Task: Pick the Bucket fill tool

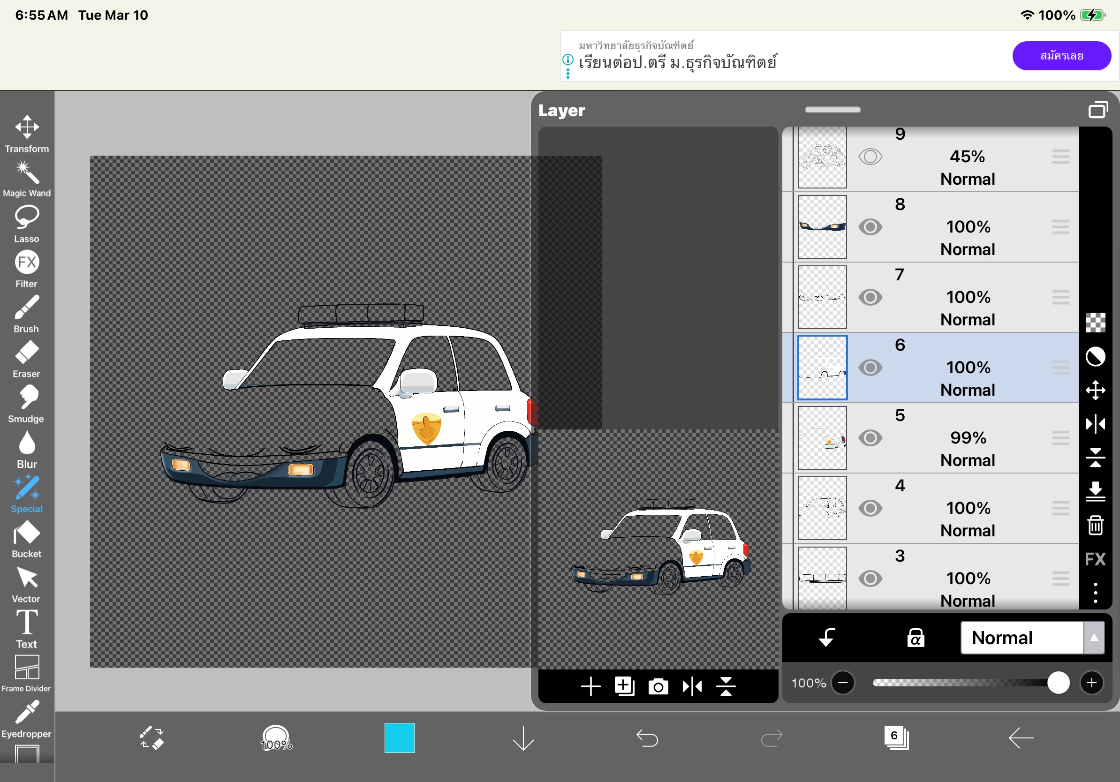Action: (x=26, y=539)
